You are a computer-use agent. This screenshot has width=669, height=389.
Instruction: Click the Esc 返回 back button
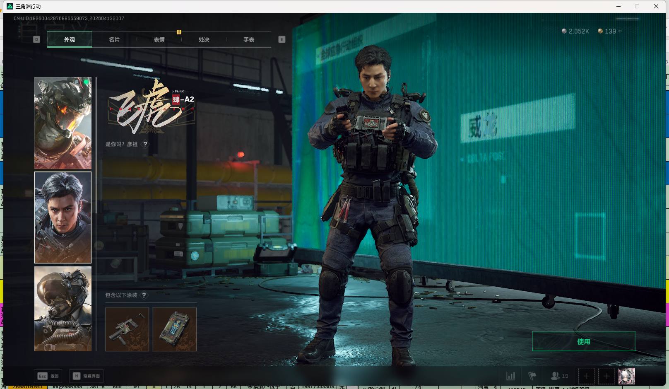[48, 376]
